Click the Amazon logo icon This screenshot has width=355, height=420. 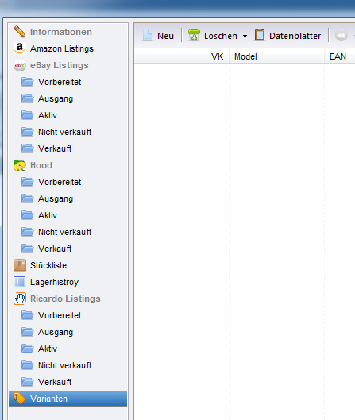[x=20, y=48]
